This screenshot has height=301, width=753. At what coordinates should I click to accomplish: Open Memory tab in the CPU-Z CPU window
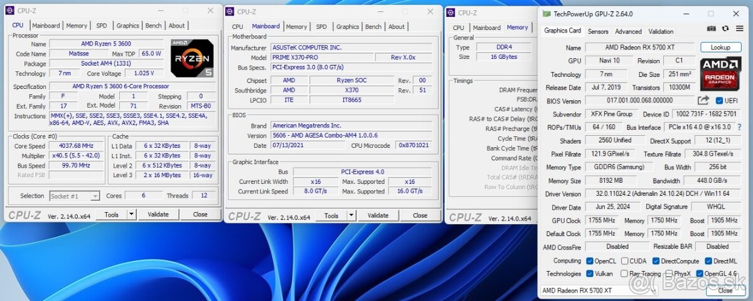77,26
